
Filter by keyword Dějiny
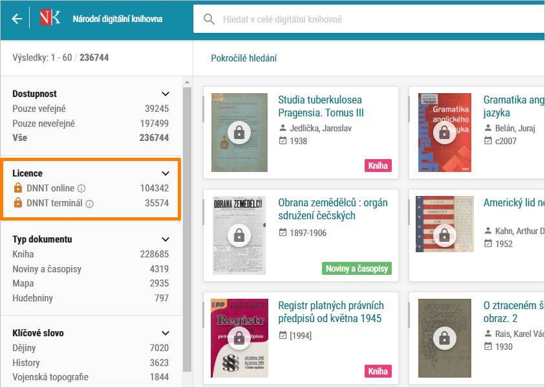(x=91, y=348)
